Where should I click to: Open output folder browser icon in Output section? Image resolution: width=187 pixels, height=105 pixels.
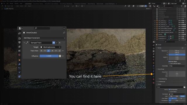coord(184,87)
